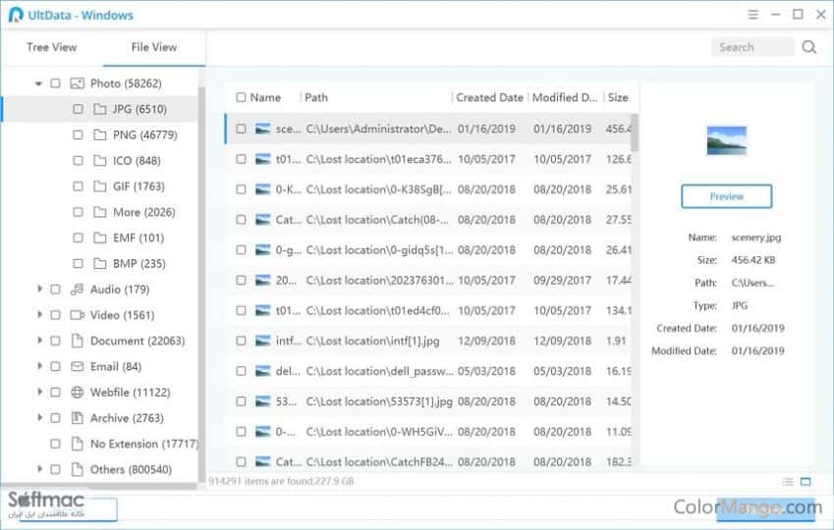Tick the Others (800540) checkbox
Image resolution: width=834 pixels, height=530 pixels.
coord(55,469)
